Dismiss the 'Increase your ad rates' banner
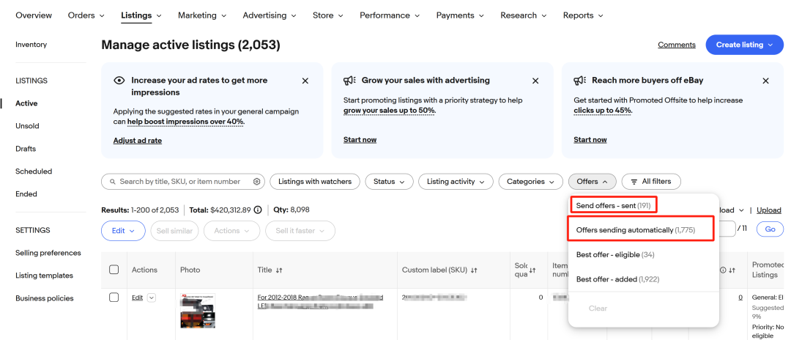 click(305, 81)
